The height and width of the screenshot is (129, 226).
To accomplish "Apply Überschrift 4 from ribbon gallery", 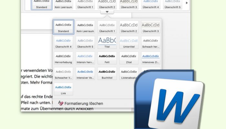I will pos(151,4).
